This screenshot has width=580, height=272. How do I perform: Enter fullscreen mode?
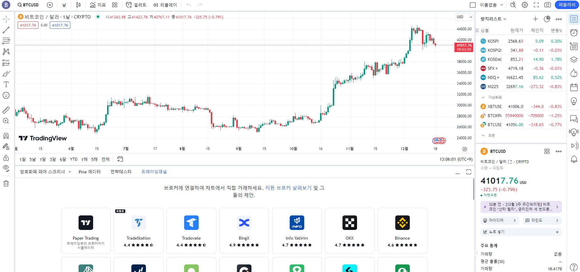[x=536, y=5]
